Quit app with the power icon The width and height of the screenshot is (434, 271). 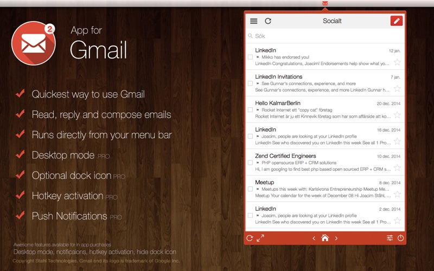coord(400,238)
